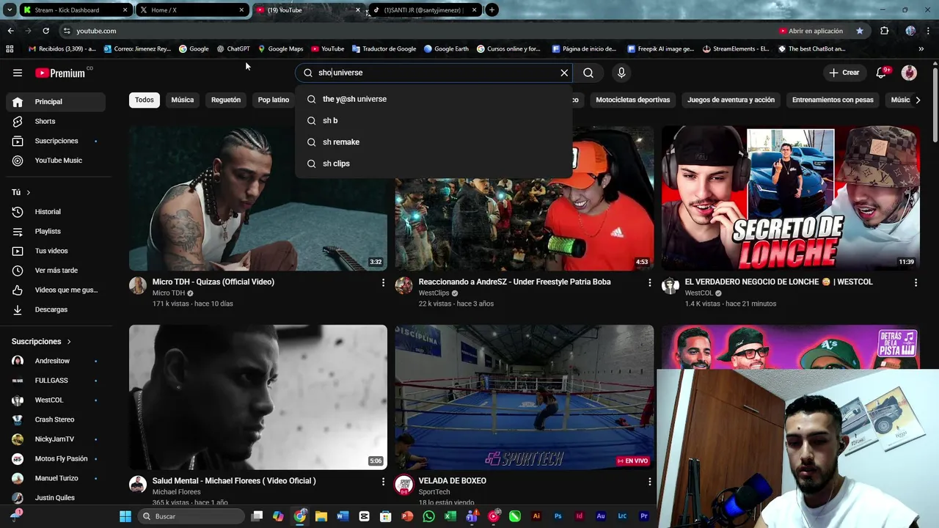Viewport: 939px width, 528px height.
Task: Click the Micro TDH channel avatar
Action: [138, 286]
